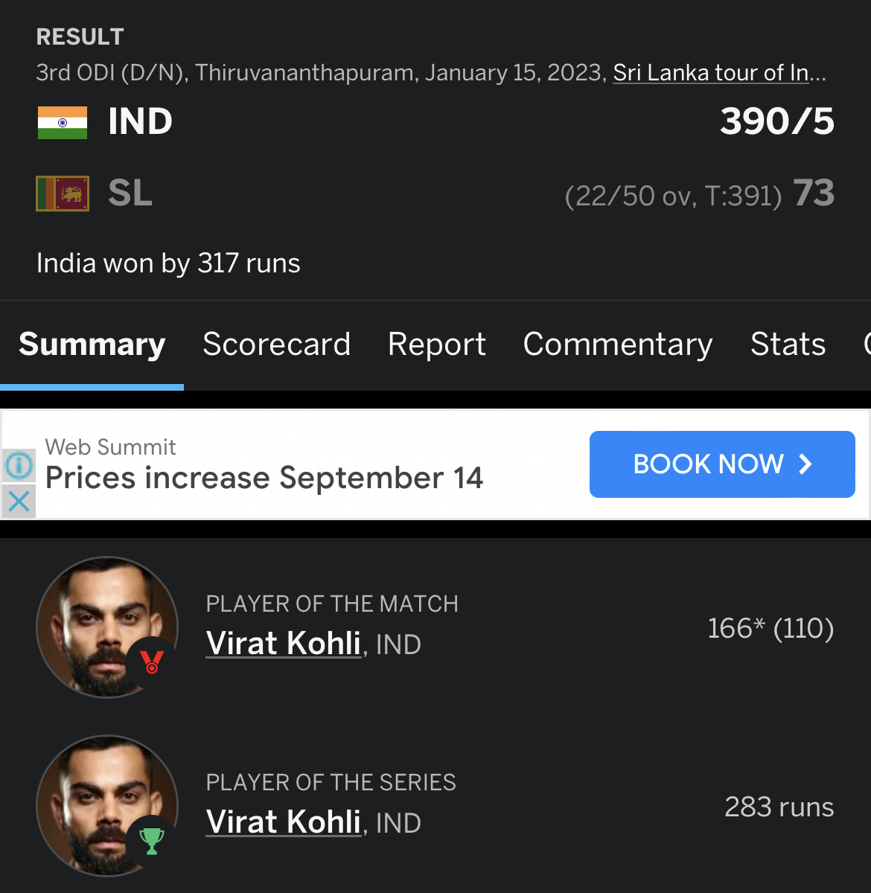
Task: Switch to the Scorecard tab
Action: click(276, 345)
